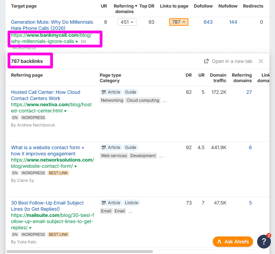The image size is (275, 254).
Task: Click the 787 backlinks heading
Action: tap(27, 61)
